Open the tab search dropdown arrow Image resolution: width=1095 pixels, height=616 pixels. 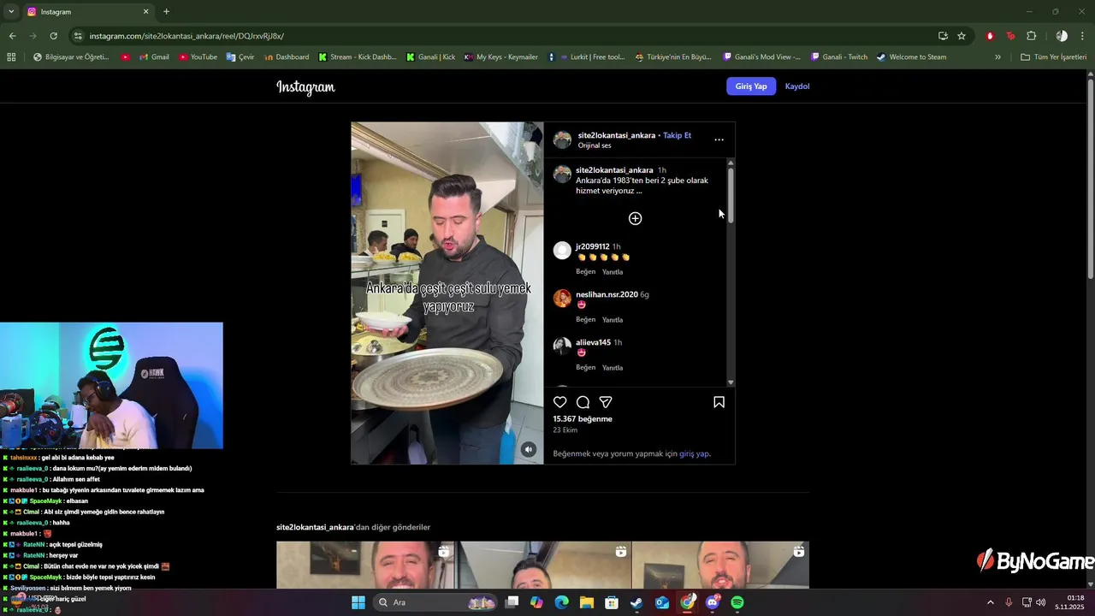11,11
